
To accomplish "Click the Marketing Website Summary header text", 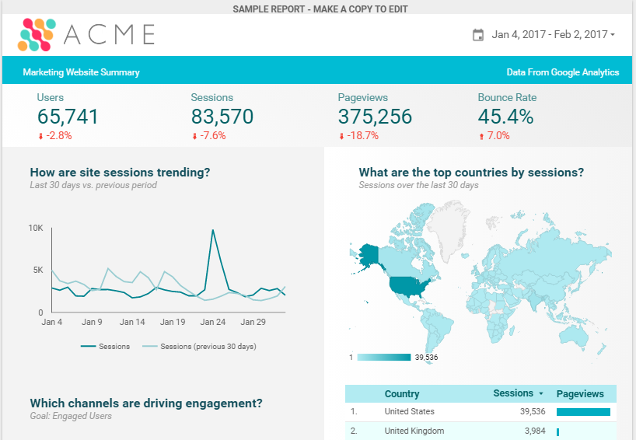I will click(x=81, y=72).
